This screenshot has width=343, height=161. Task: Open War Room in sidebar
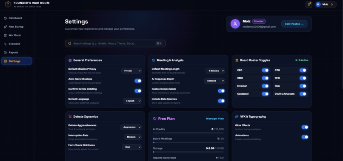(x=17, y=35)
